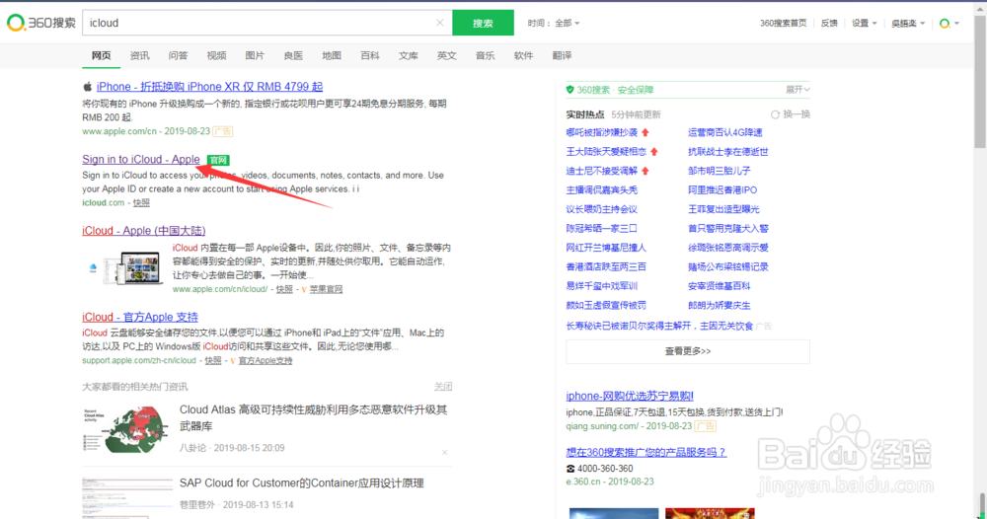Image resolution: width=987 pixels, height=519 pixels.
Task: Click the 360搜索 logo
Action: coord(41,23)
